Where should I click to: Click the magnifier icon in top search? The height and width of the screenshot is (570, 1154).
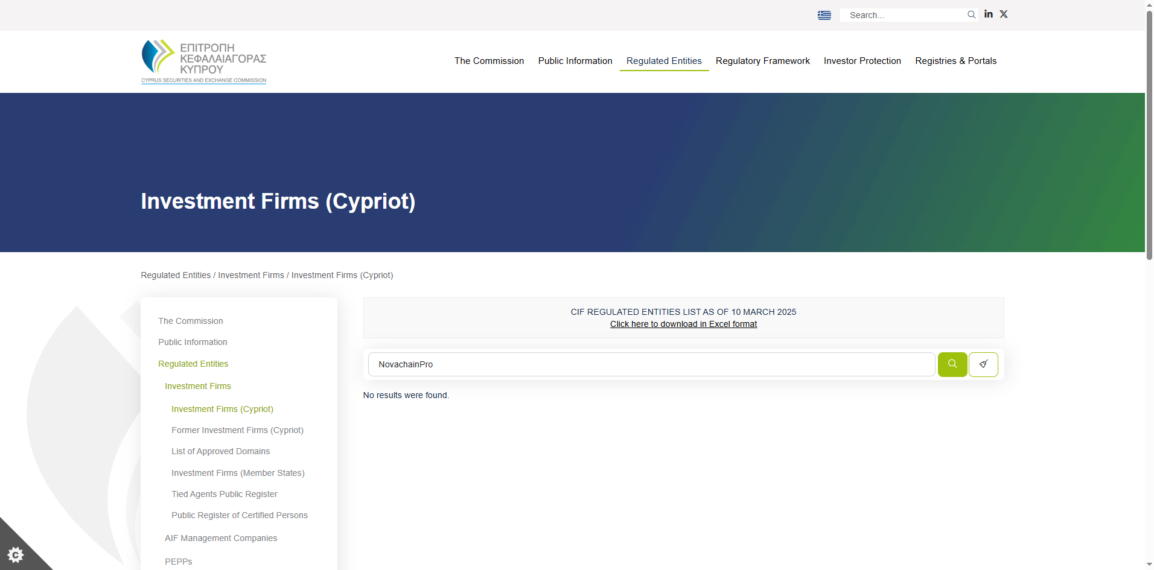coord(971,15)
